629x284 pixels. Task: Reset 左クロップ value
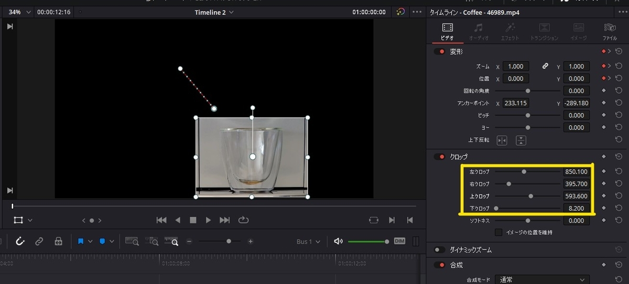(x=619, y=171)
